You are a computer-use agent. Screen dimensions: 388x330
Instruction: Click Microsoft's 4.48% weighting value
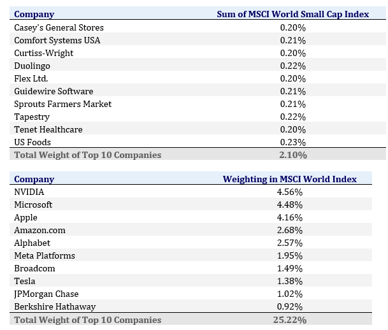[289, 204]
